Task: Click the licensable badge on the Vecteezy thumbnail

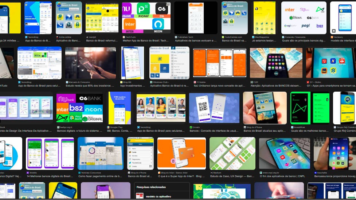Action: coord(333,31)
